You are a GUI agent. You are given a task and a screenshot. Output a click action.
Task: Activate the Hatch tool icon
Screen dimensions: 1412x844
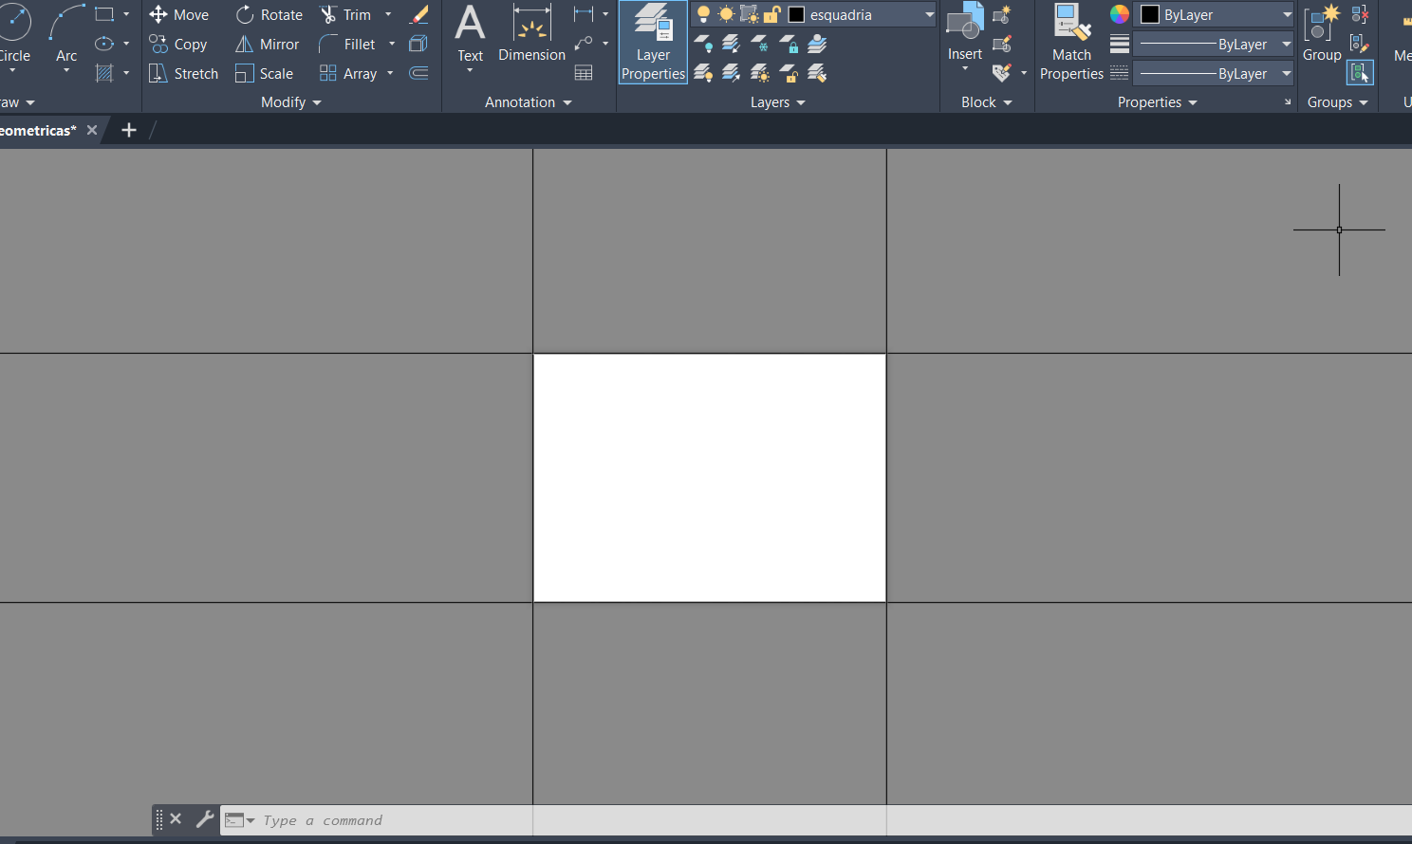[104, 73]
